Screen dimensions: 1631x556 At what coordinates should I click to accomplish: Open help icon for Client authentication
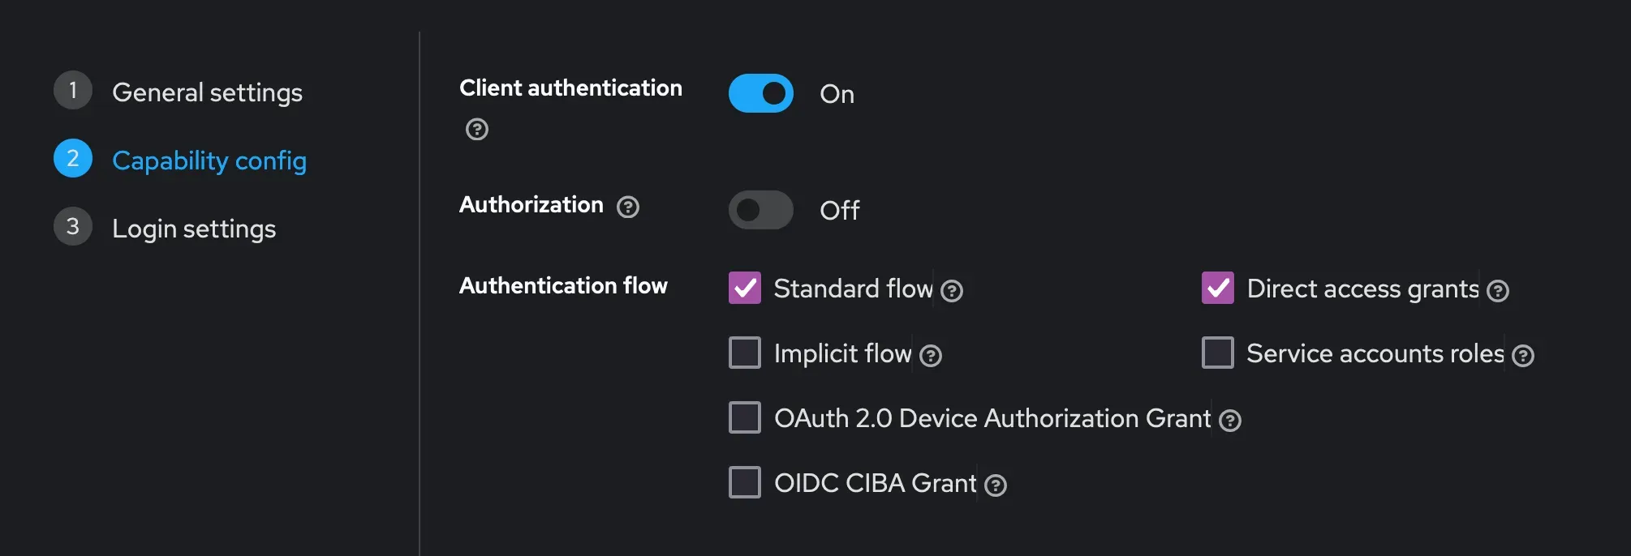(x=477, y=129)
